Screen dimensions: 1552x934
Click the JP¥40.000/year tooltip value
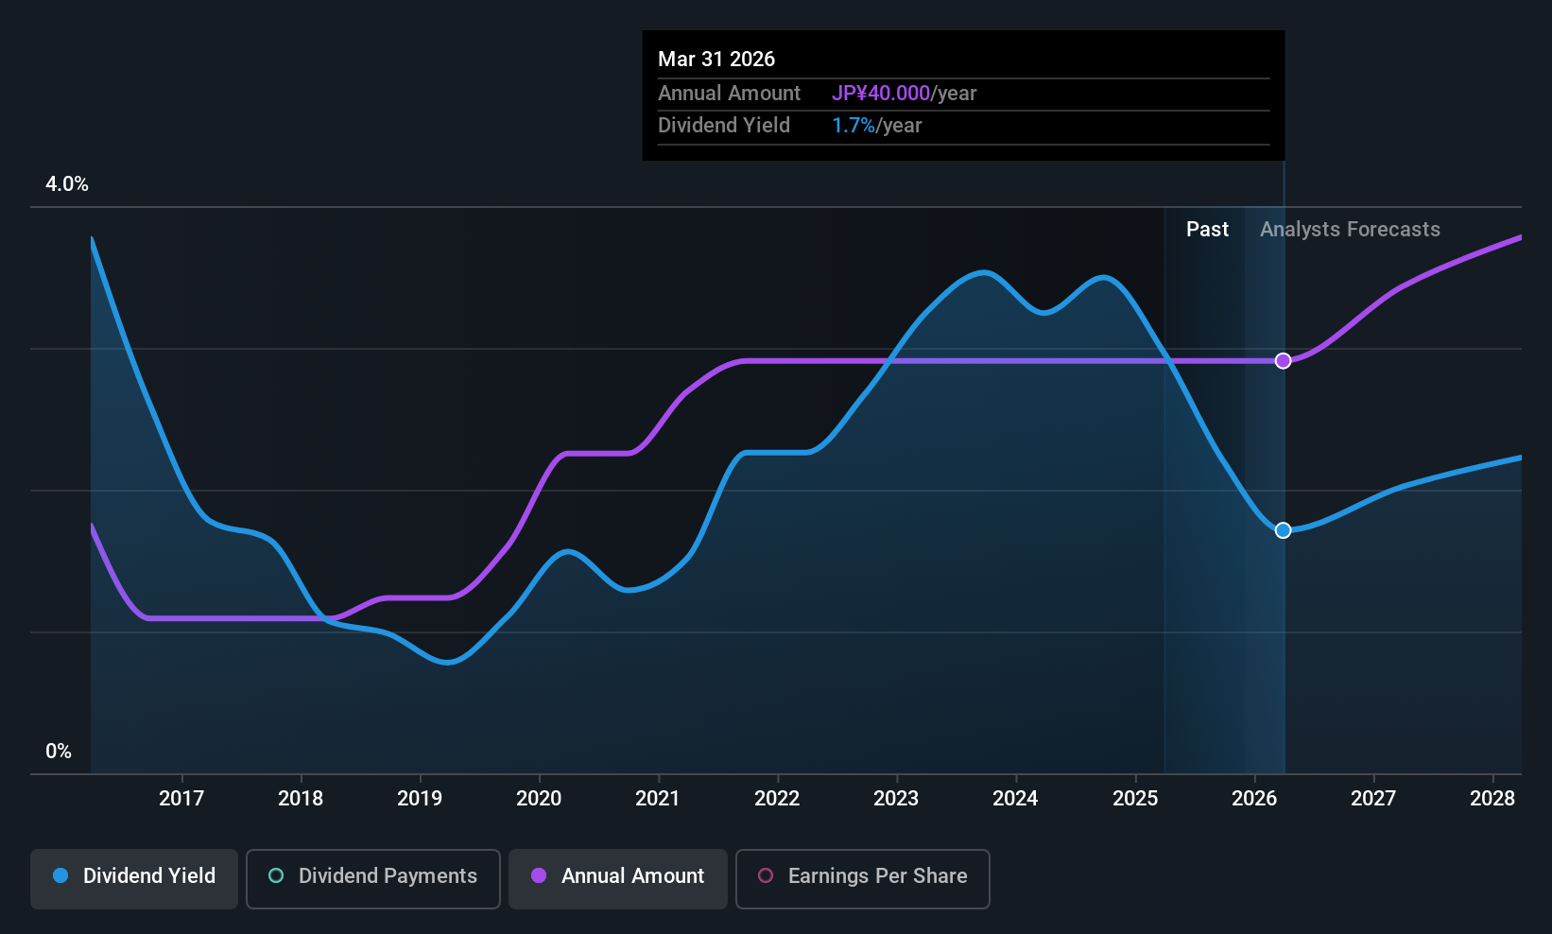coord(904,94)
